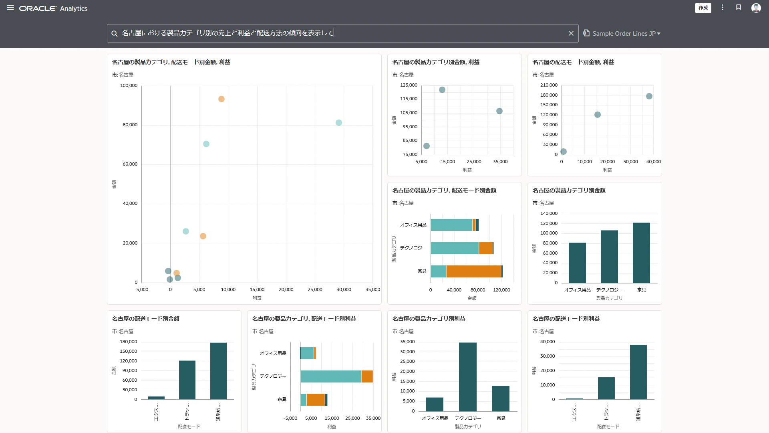This screenshot has height=433, width=769.
Task: Select chart title 名古屋の製品カテゴリ, 配送モード別金額
Action: (444, 190)
